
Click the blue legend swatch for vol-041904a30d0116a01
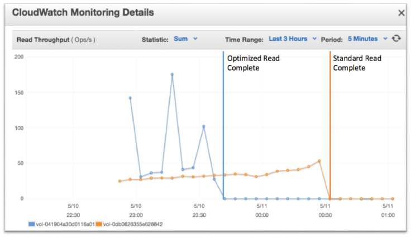coord(32,224)
